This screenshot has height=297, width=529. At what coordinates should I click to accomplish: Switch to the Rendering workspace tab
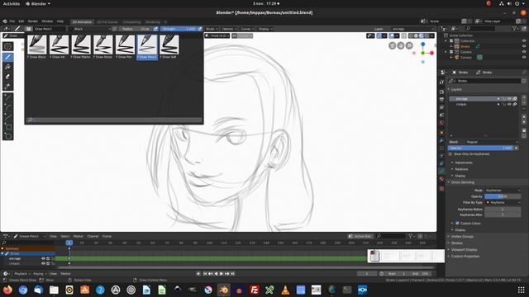(152, 22)
